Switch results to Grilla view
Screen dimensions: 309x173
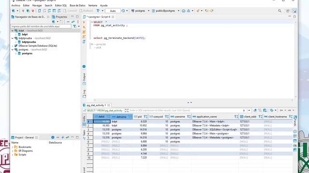coord(84,120)
